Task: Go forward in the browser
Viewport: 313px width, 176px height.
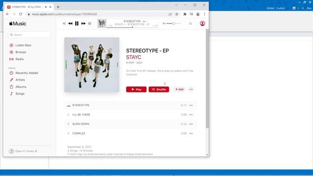Action: pos(14,14)
